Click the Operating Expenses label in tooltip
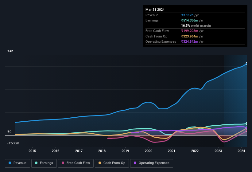The width and height of the screenshot is (252, 172). tap(161, 42)
